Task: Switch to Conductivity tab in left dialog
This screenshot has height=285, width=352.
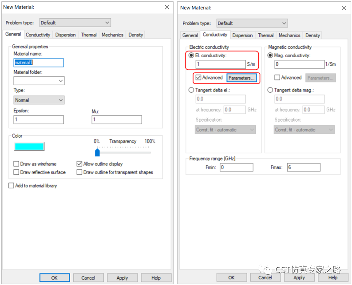Action: [38, 35]
